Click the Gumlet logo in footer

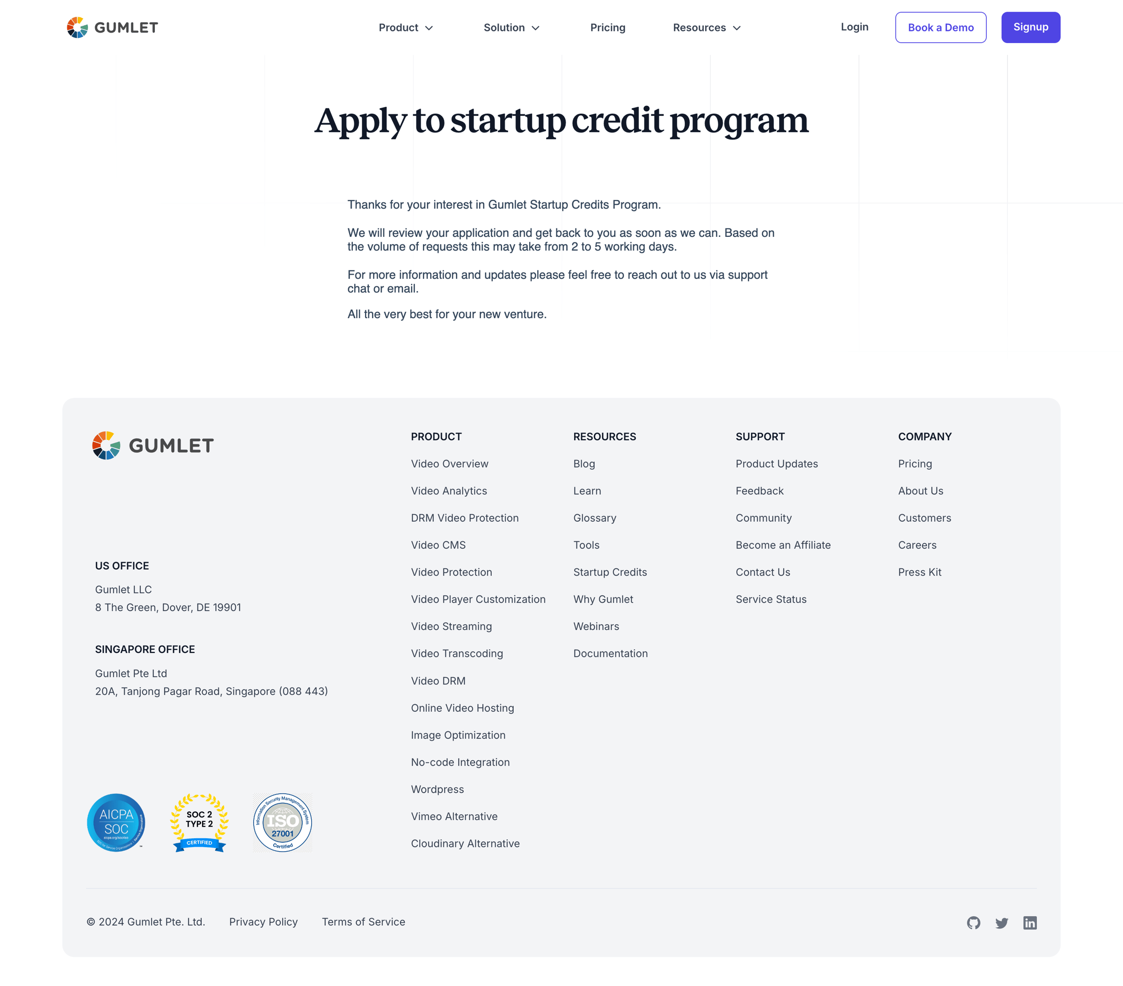tap(153, 445)
